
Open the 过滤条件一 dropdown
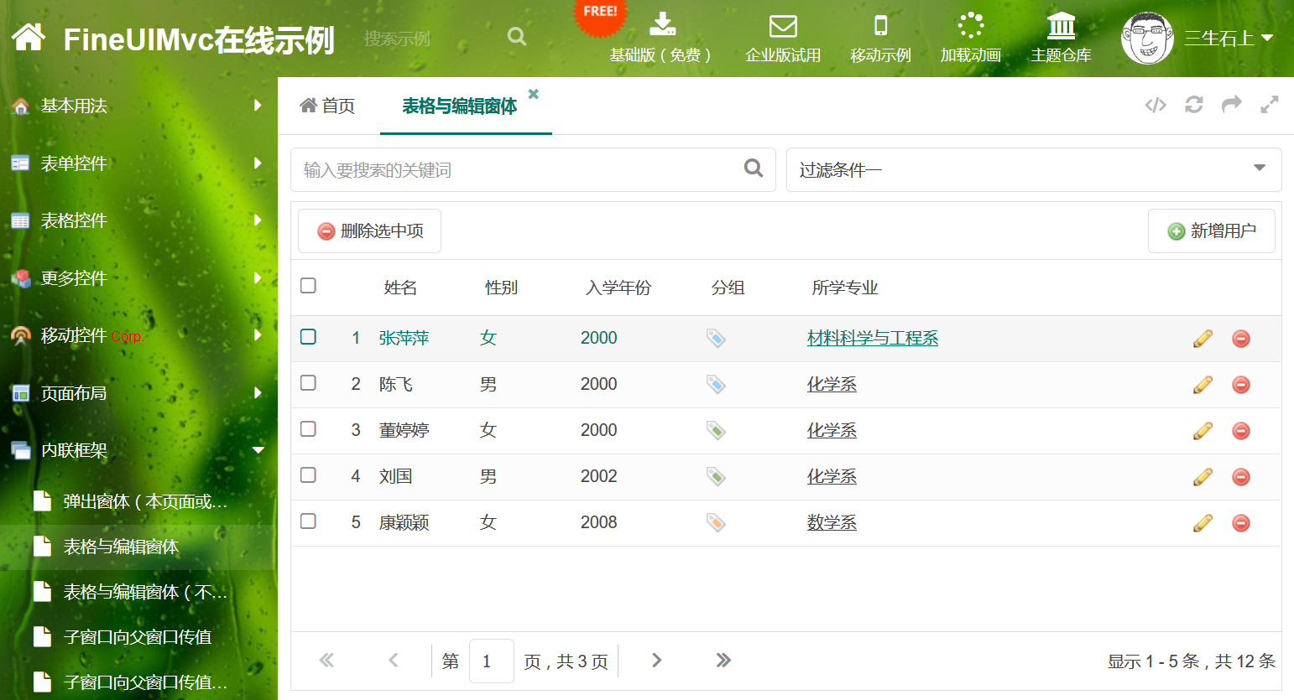click(1033, 170)
